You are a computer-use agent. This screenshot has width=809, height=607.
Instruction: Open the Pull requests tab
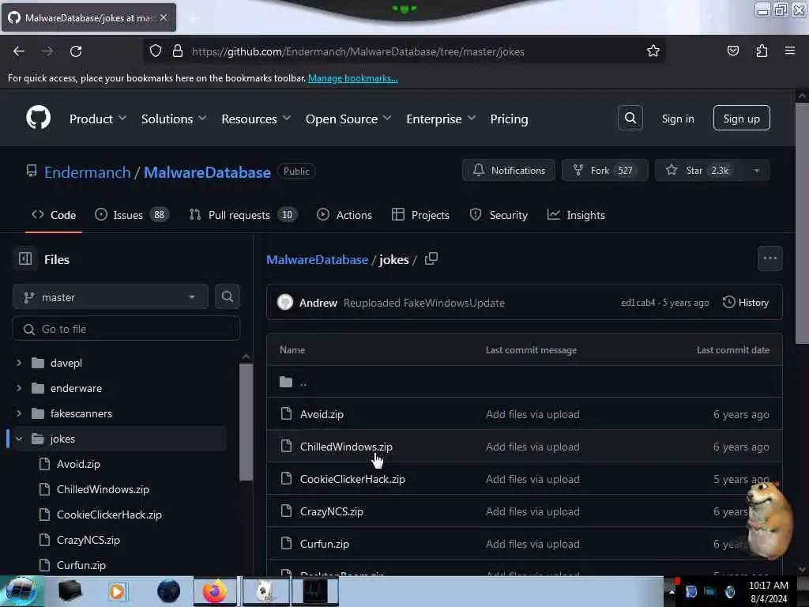[x=243, y=215]
